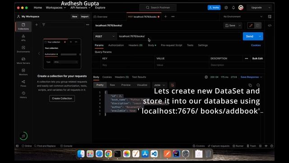This screenshot has width=289, height=163.
Task: Switch to the Authorization request tab
Action: 116,45
